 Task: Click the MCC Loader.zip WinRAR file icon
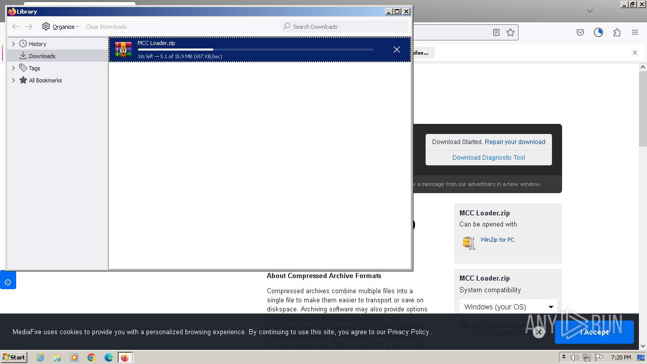tap(123, 50)
